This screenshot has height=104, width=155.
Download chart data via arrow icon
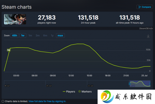click(148, 36)
